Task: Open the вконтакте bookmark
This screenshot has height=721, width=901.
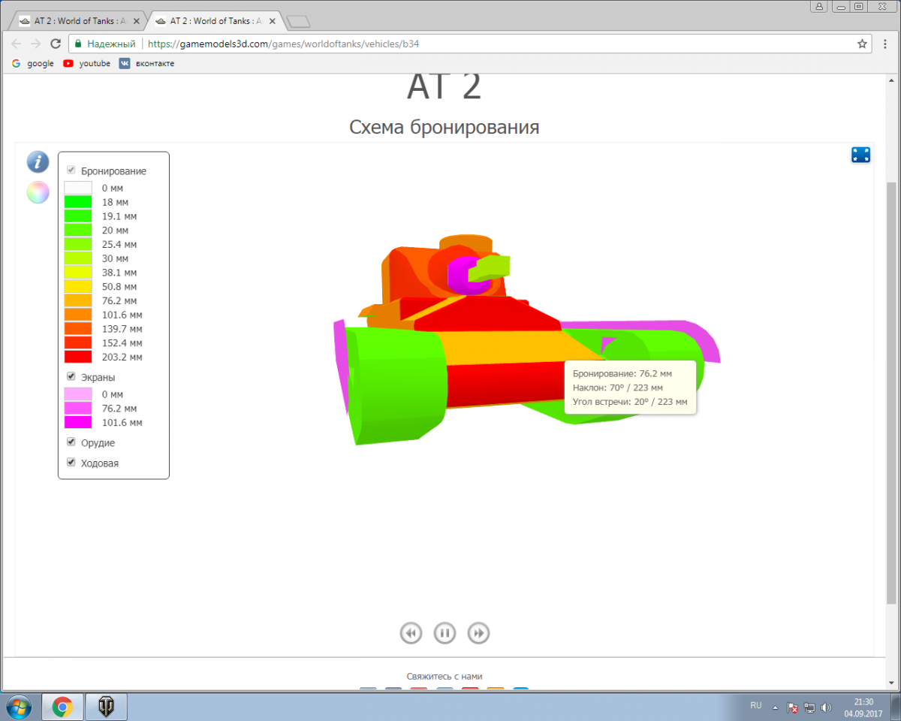Action: click(147, 64)
